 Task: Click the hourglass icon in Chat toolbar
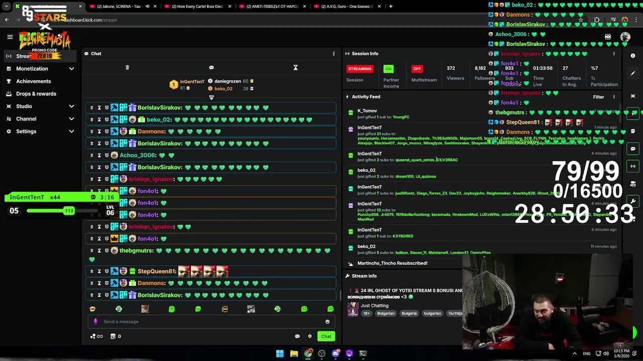pos(295,68)
